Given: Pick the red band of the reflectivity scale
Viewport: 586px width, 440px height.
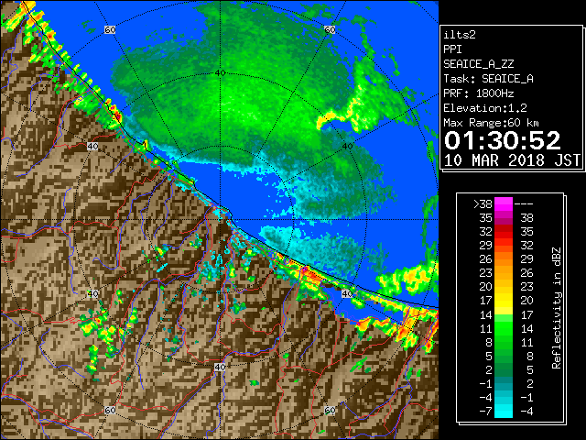Looking at the screenshot, I should (504, 232).
